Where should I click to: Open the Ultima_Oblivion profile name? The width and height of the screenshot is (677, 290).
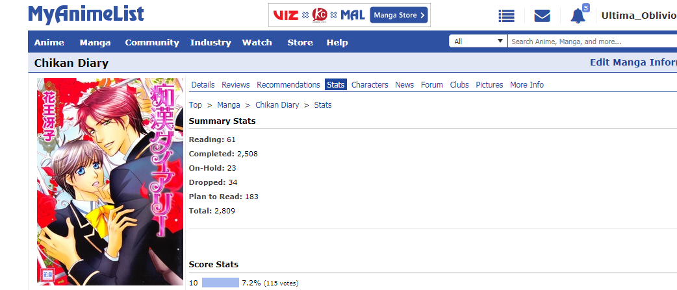click(x=639, y=16)
